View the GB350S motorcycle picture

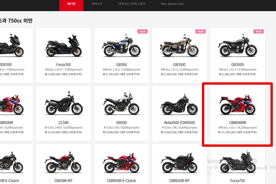pos(237,46)
